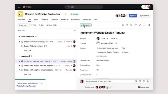Click the Assigned section lightning icon
The width and height of the screenshot is (168, 94).
coord(31,56)
